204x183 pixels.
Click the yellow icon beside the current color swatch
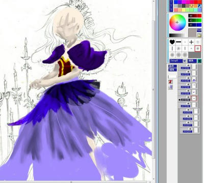[199, 35]
